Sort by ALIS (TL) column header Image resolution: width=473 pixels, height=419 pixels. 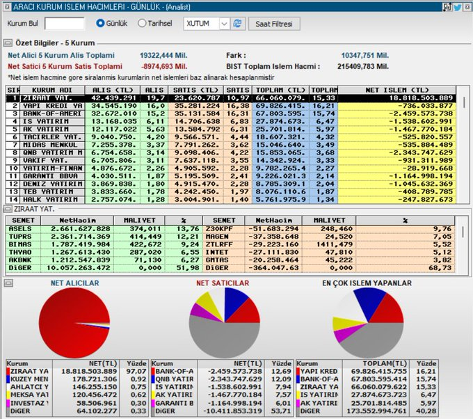click(x=113, y=90)
